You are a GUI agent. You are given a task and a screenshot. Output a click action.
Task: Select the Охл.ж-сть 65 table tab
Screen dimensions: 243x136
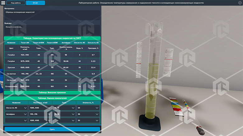93,43
